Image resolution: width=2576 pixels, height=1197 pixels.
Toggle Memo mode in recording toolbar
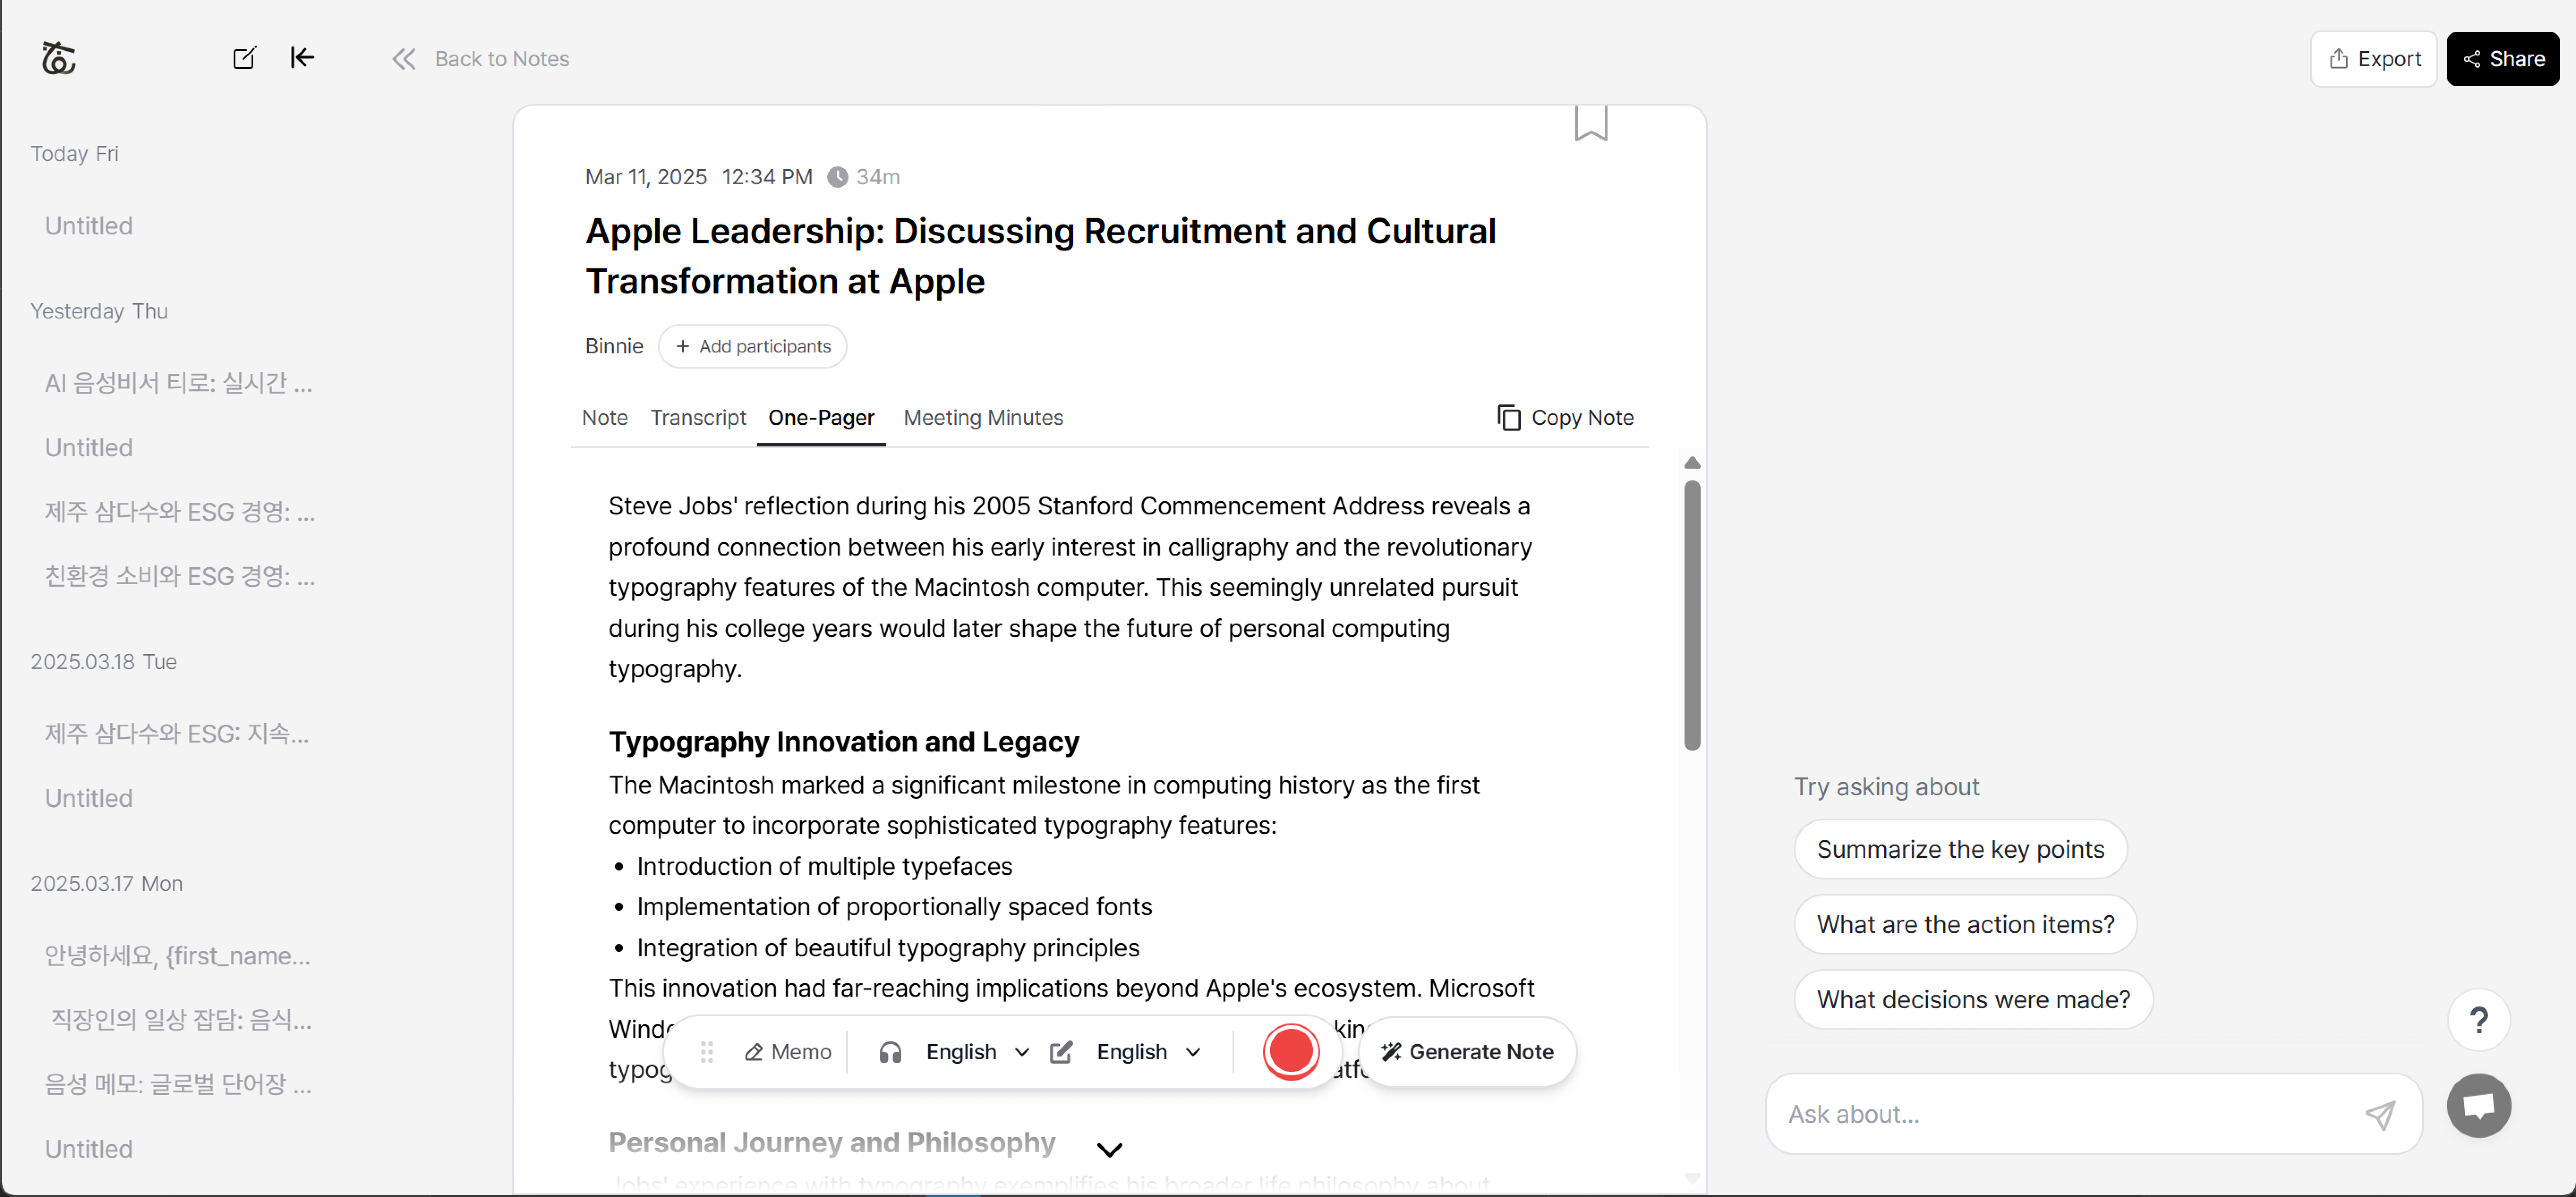click(x=788, y=1052)
